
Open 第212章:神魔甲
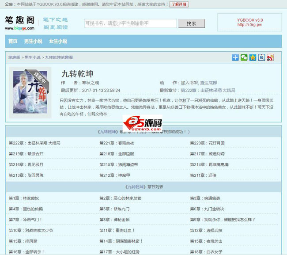[115, 175]
